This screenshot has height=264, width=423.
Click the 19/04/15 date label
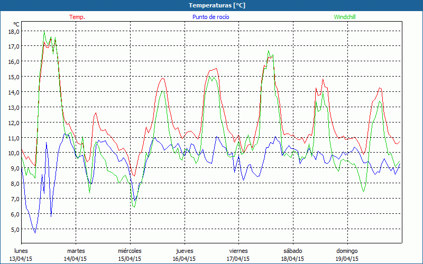click(x=347, y=259)
